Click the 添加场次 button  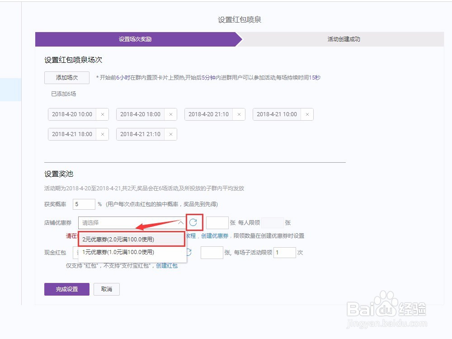click(x=66, y=77)
